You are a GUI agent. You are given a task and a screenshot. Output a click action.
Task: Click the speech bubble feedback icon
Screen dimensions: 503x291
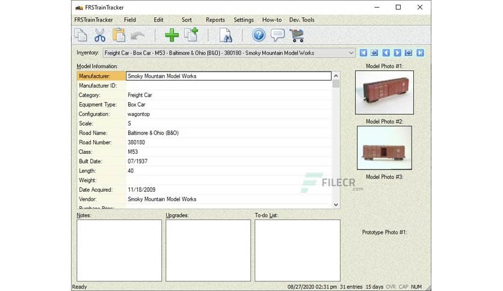tap(277, 35)
